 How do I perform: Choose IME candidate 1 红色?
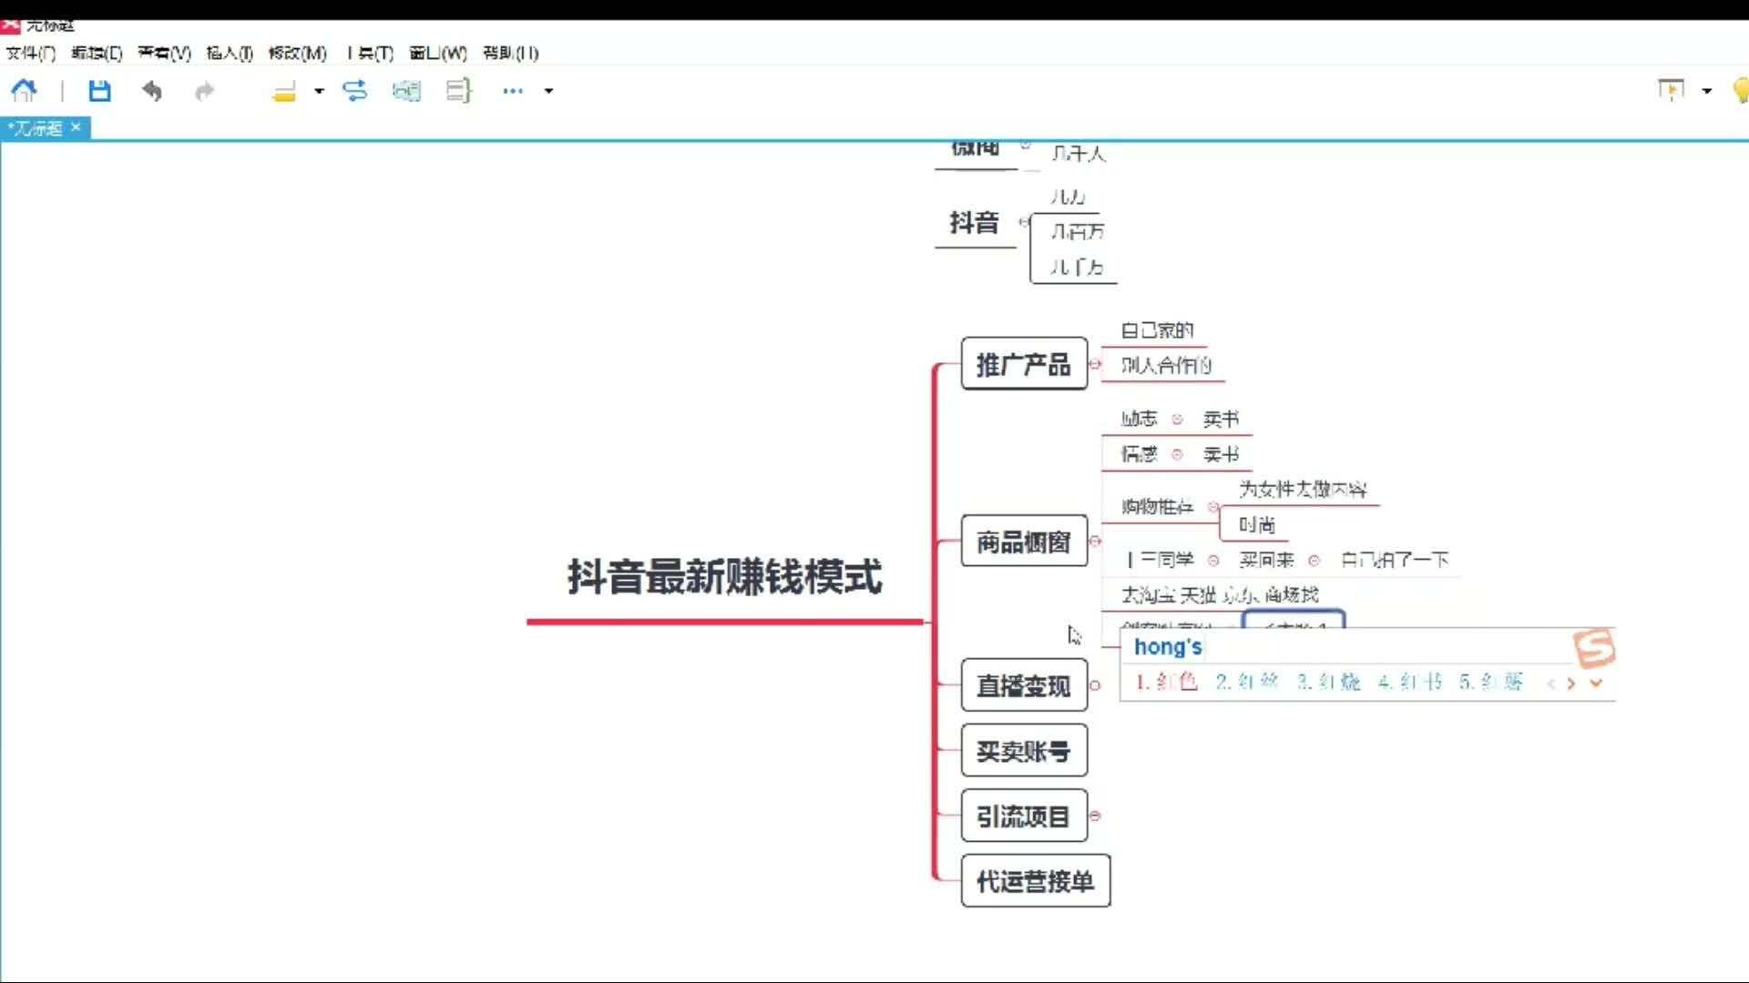(x=1167, y=682)
